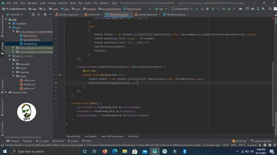Toggle the Resource Manager side panel

pyautogui.click(x=2, y=25)
